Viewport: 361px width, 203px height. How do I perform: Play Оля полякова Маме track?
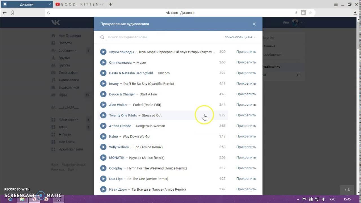click(103, 62)
